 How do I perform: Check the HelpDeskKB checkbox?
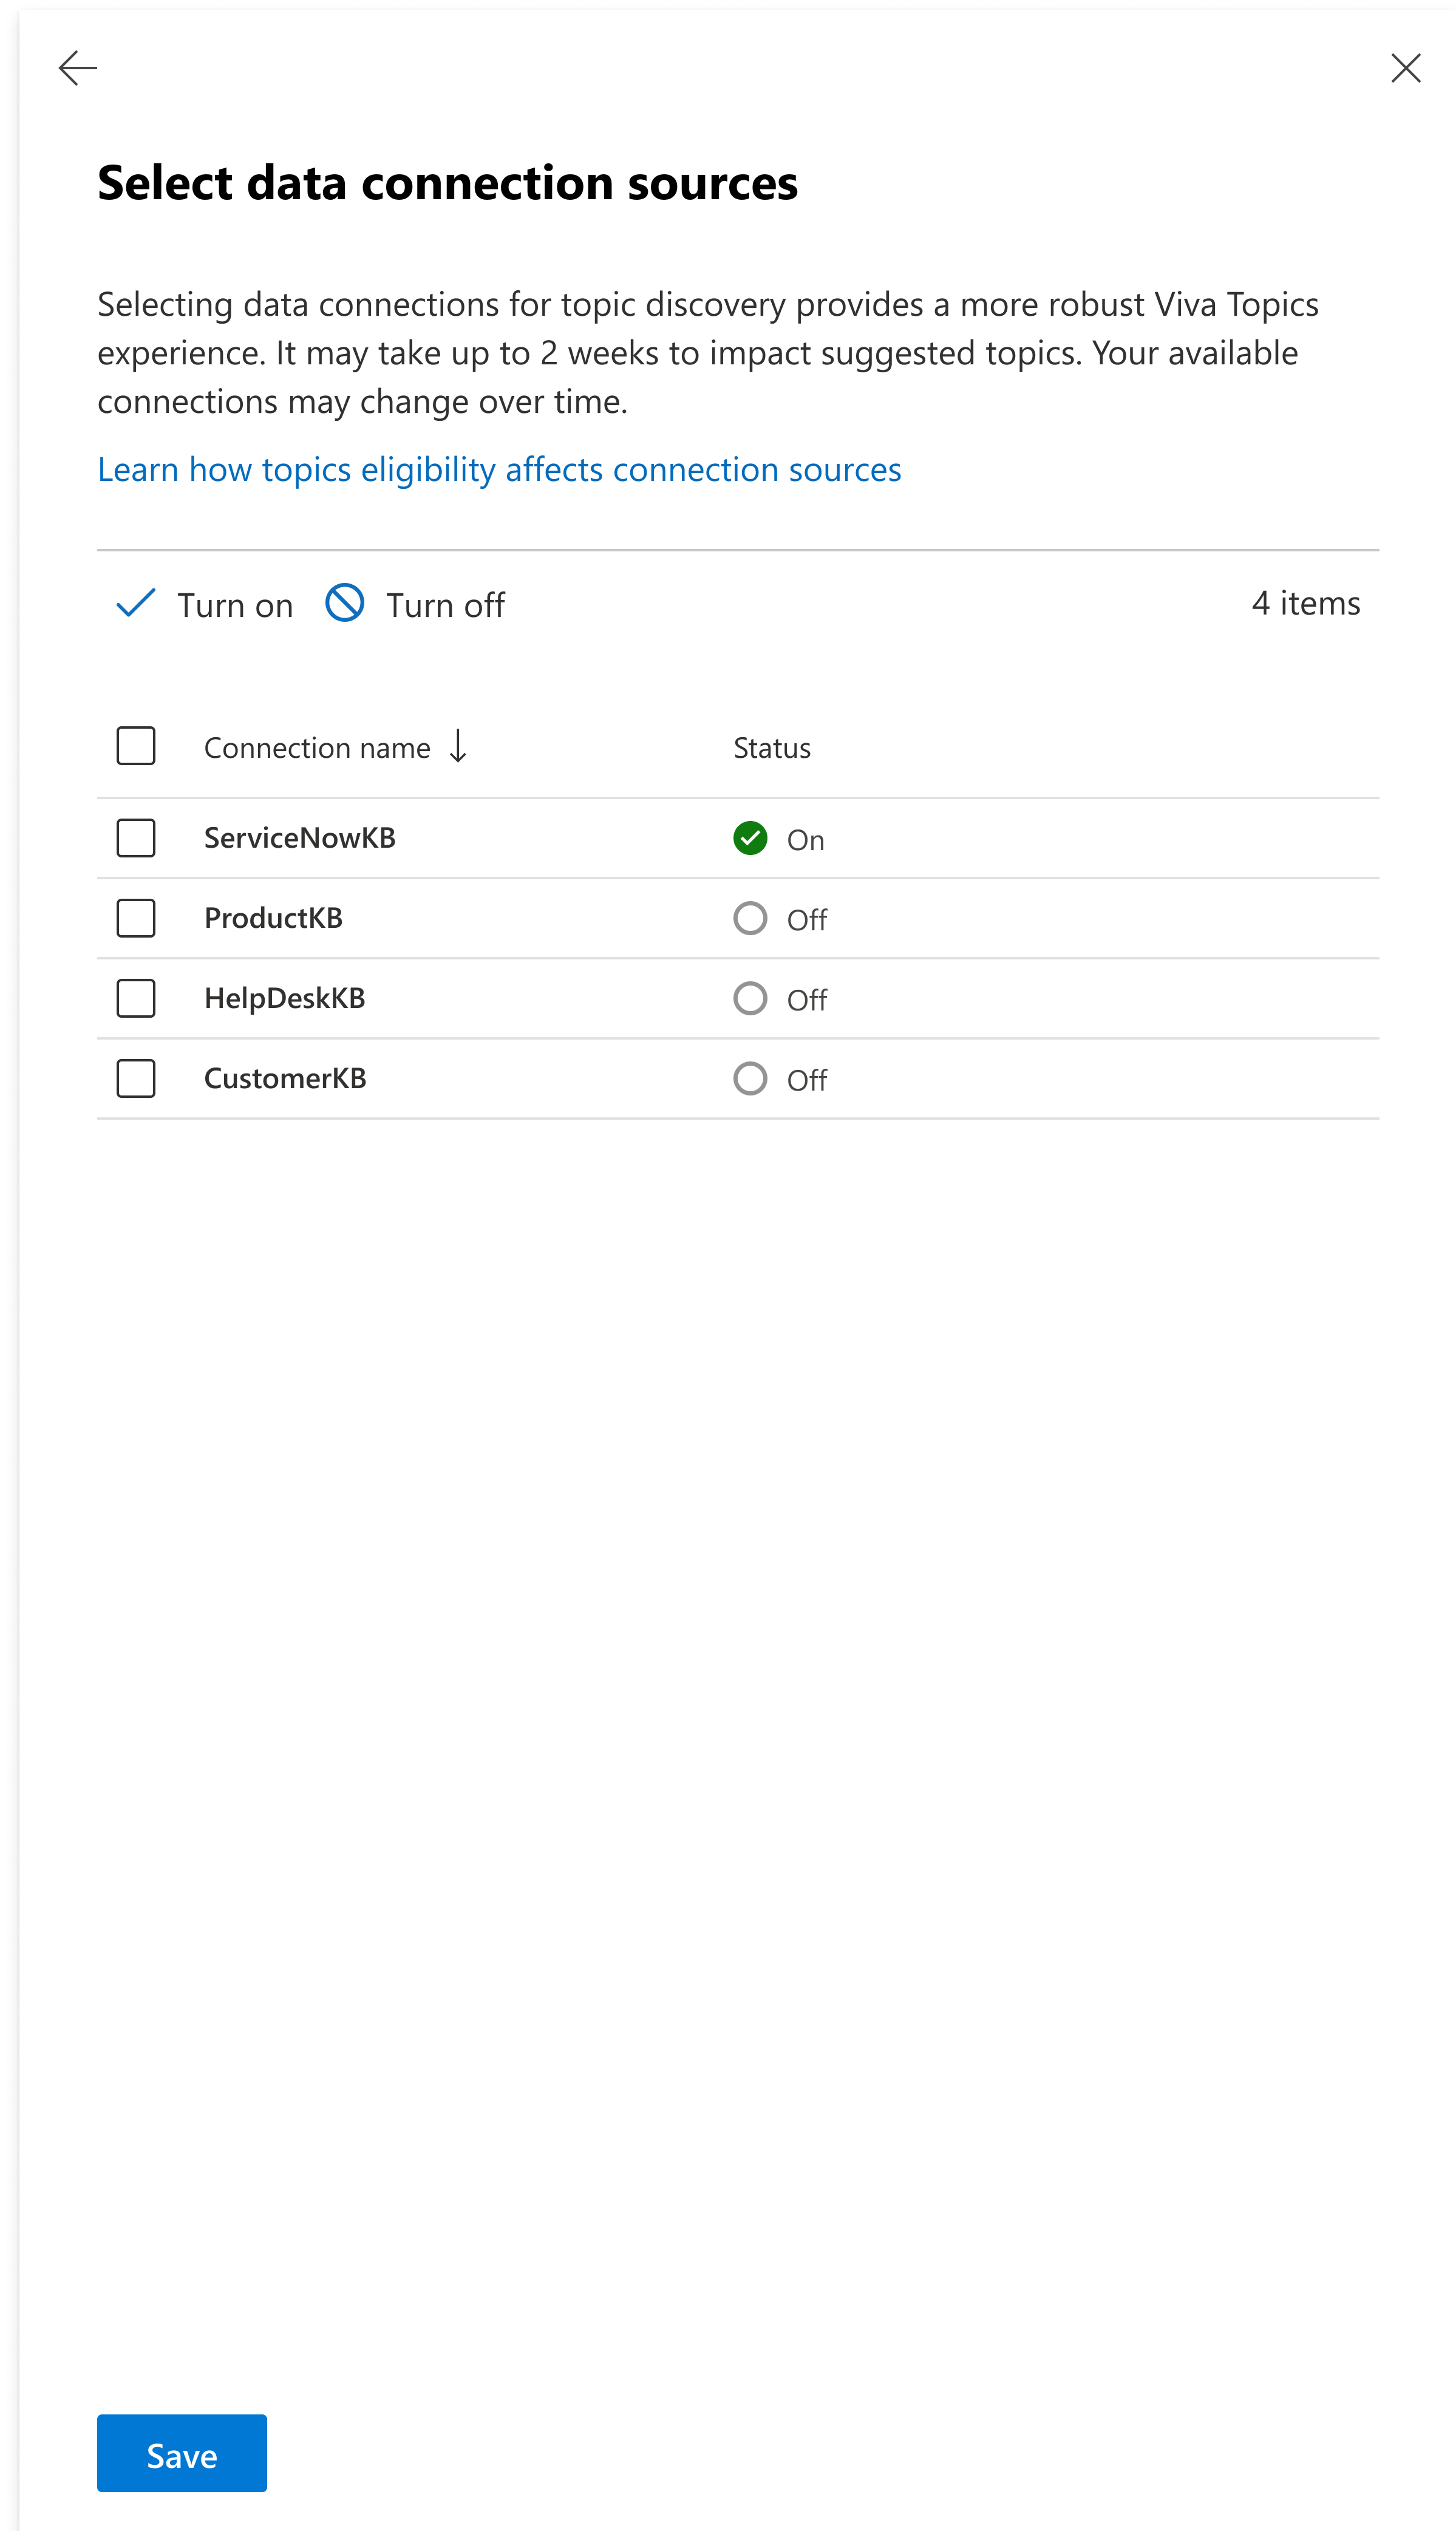click(x=136, y=998)
